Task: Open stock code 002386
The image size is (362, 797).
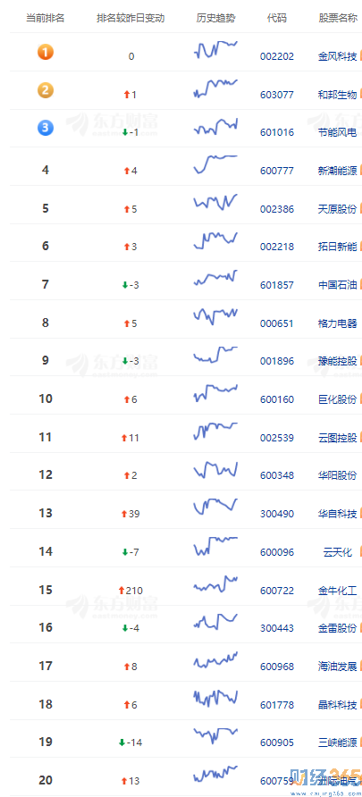Action: tap(276, 209)
